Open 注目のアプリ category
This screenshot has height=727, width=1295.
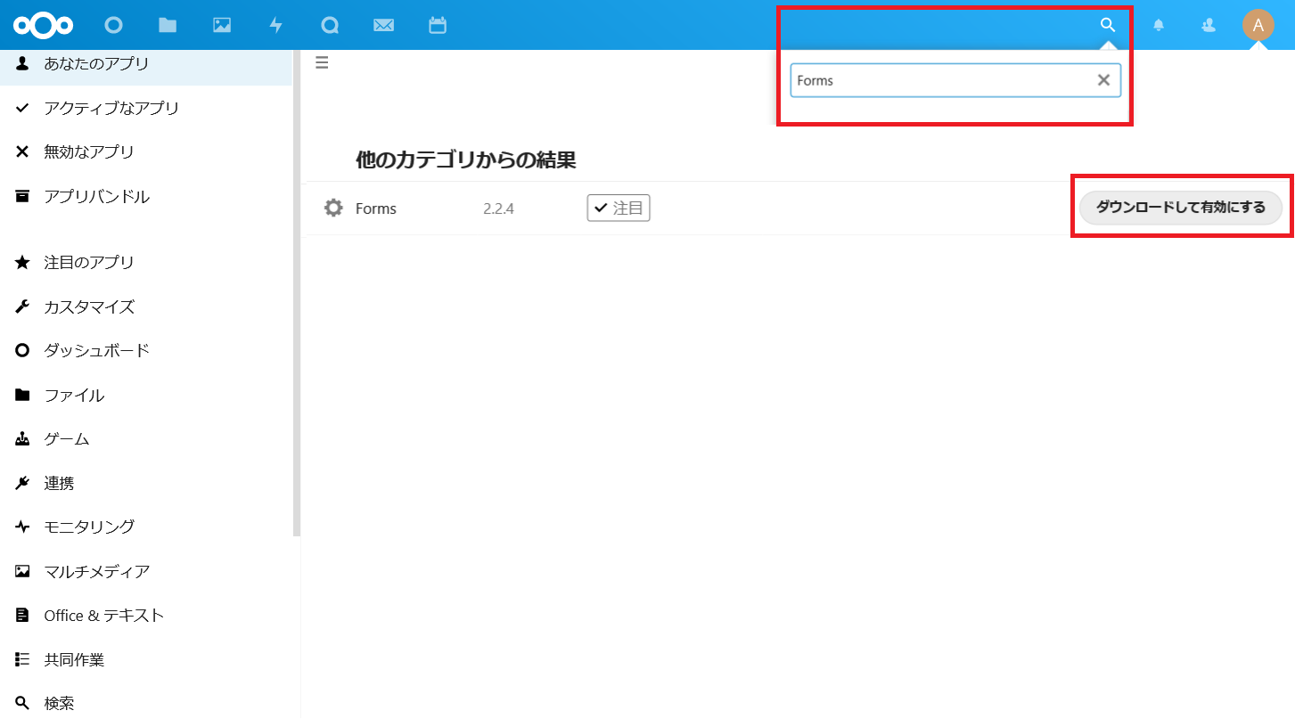pos(146,263)
